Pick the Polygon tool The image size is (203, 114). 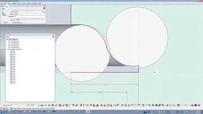(73, 105)
